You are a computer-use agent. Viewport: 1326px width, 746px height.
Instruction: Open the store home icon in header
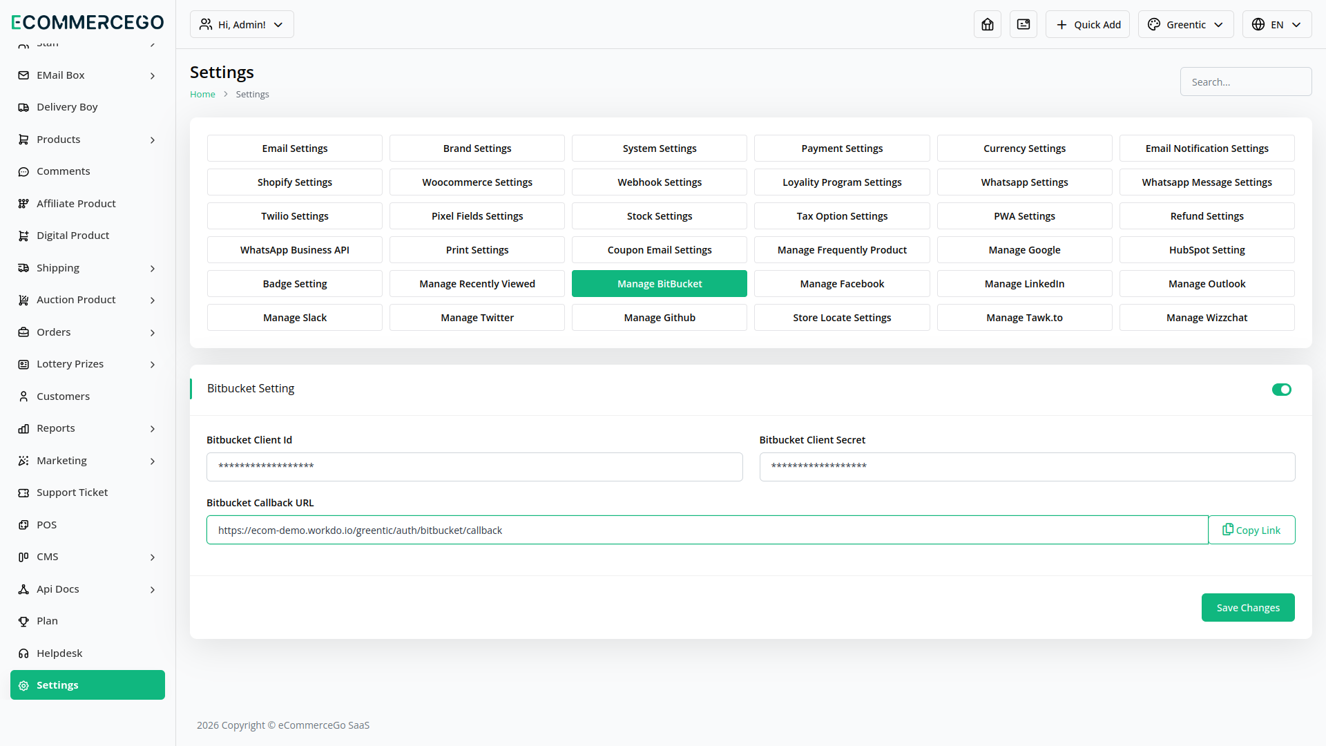tap(988, 24)
